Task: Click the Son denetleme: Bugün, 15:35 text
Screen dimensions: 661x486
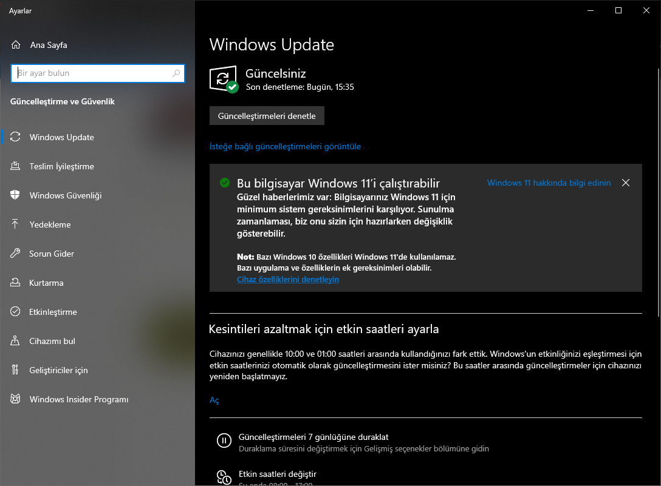Action: 300,87
